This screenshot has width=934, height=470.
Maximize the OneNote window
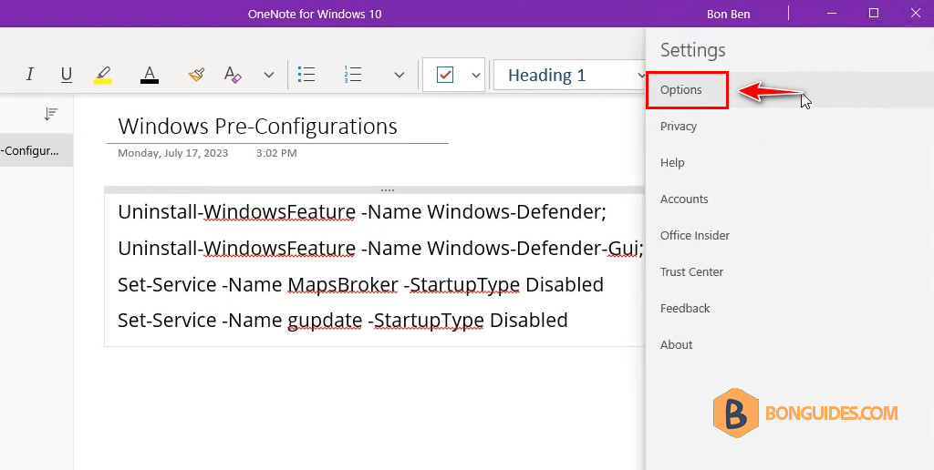coord(873,13)
